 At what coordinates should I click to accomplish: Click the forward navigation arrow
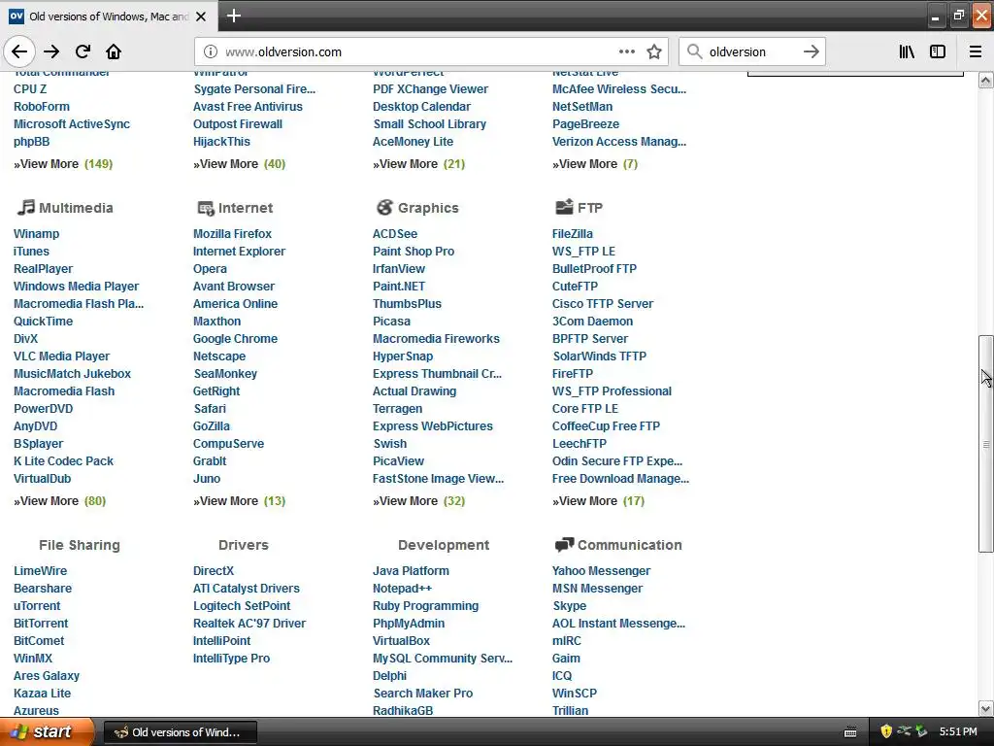pyautogui.click(x=51, y=52)
